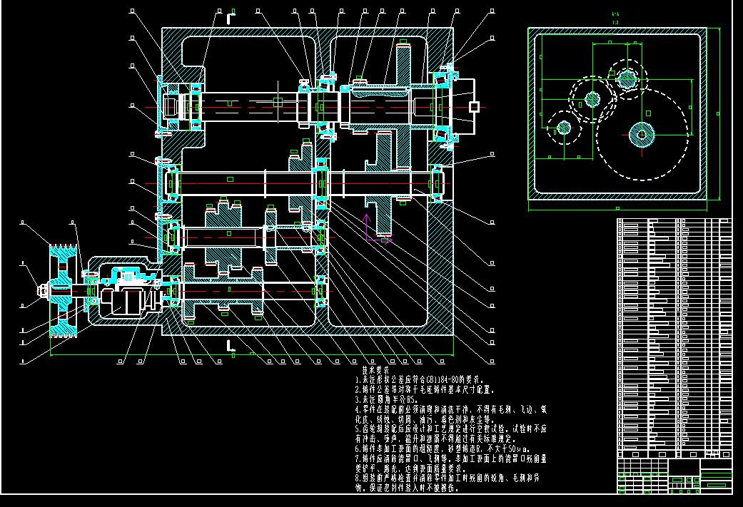Select note 6 text mentioning 50μm roughness
The image size is (743, 507).
[x=443, y=449]
